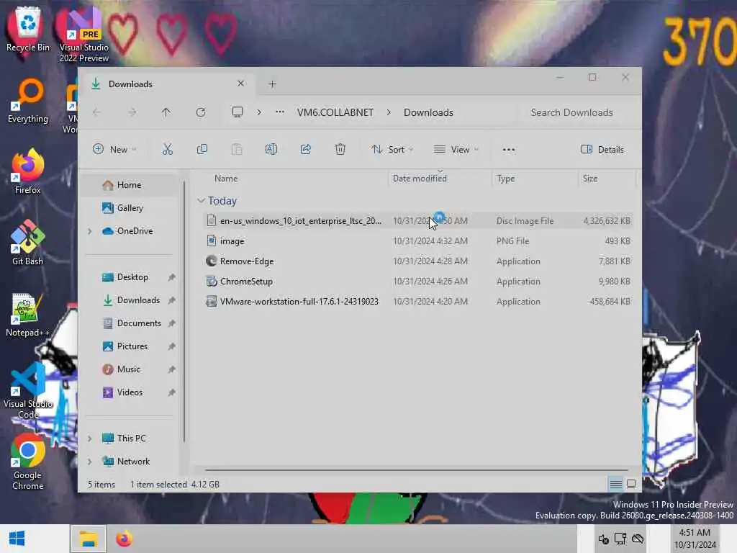The width and height of the screenshot is (737, 553).
Task: Click VM6.COLLABNET in address breadcrumb
Action: click(x=335, y=112)
